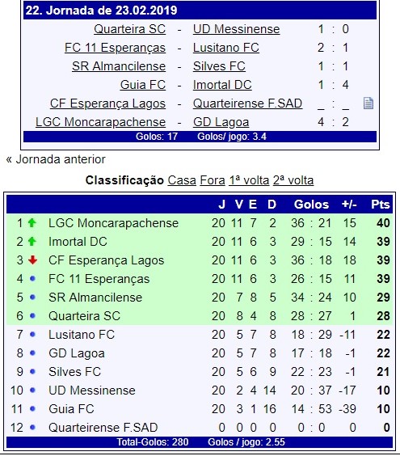
Task: Open Imortal DC fixture link
Action: (x=222, y=85)
